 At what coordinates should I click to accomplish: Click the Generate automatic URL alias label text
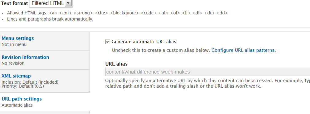(x=144, y=42)
